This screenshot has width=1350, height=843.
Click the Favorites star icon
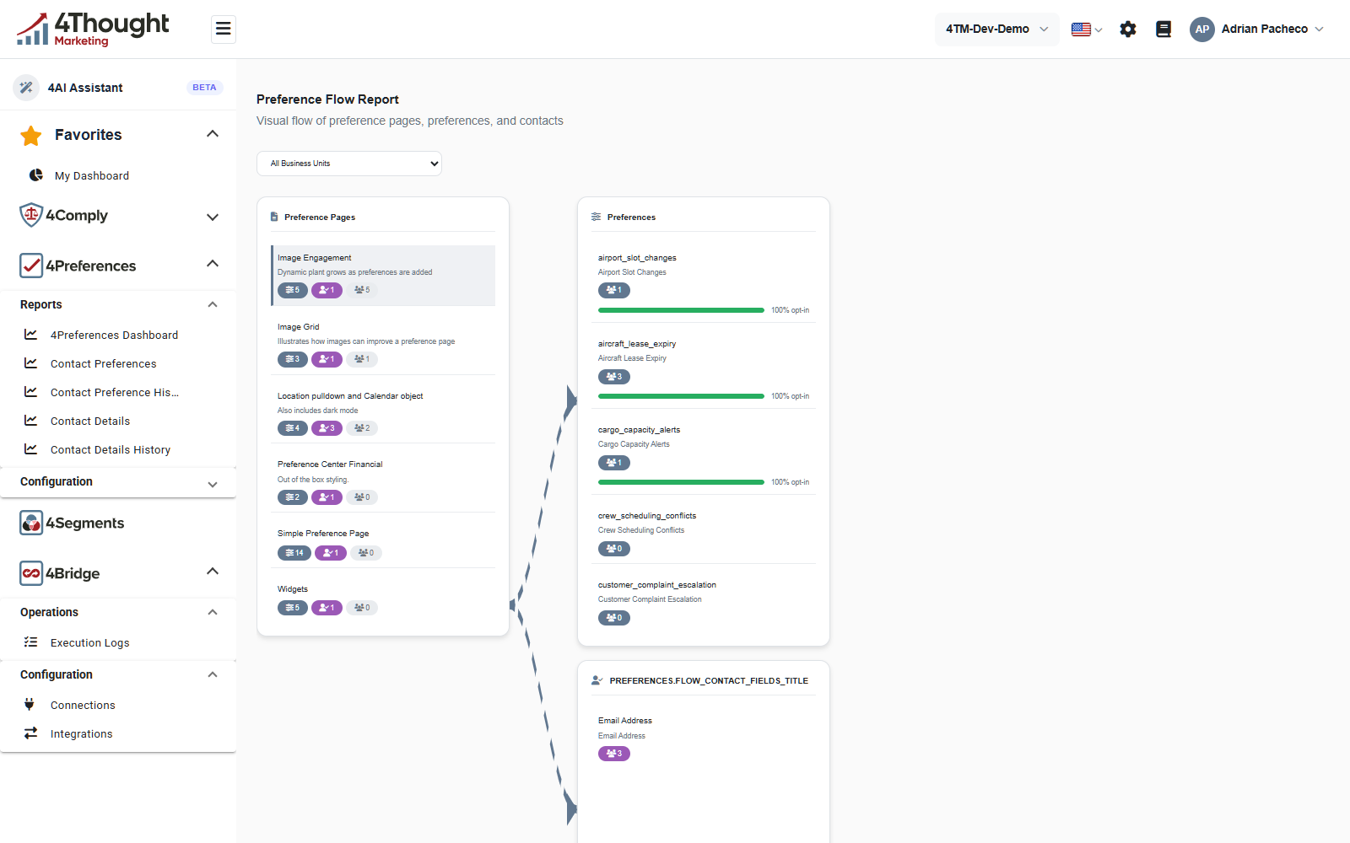[31, 135]
